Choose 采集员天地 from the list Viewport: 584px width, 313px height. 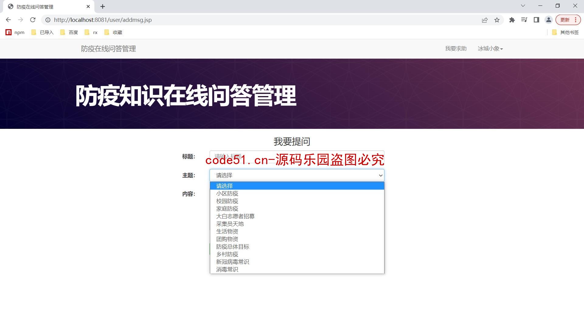[x=297, y=224]
